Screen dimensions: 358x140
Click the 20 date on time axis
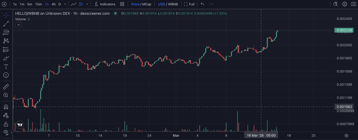[x=313, y=136]
